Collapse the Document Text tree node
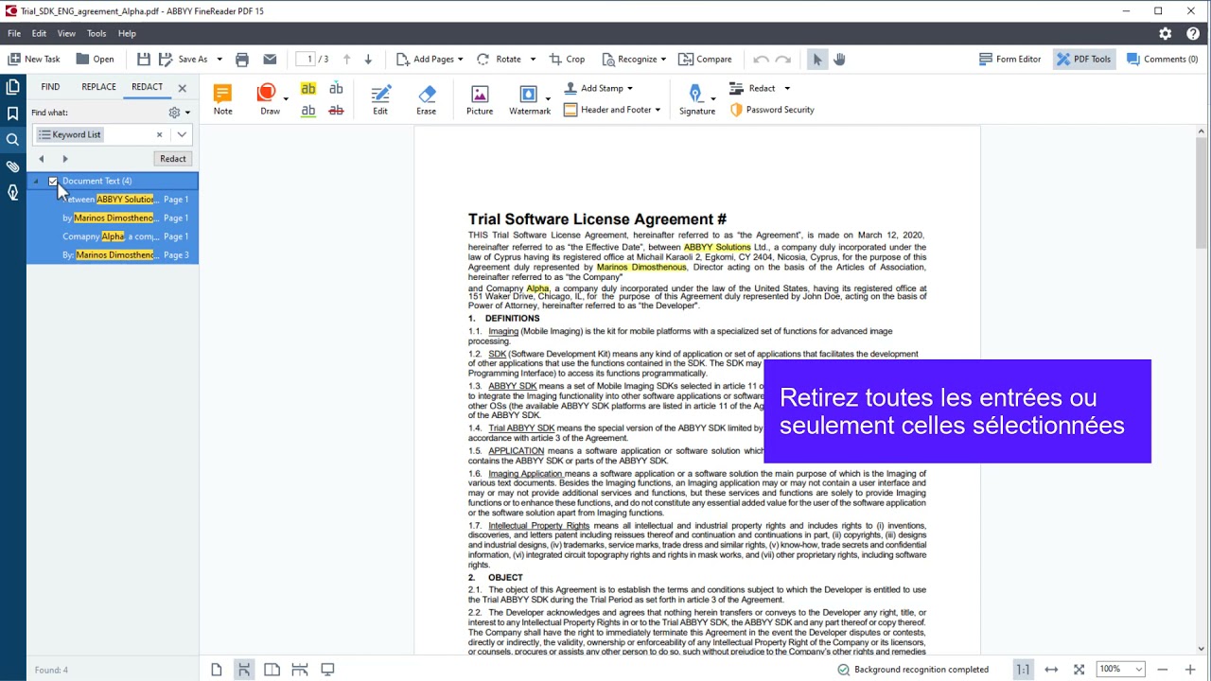 (x=37, y=182)
